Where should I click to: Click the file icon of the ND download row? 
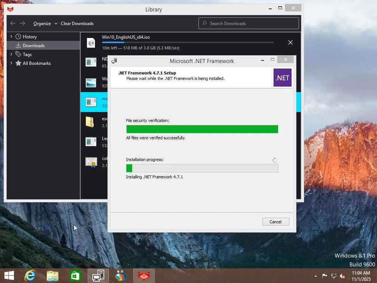point(91,62)
